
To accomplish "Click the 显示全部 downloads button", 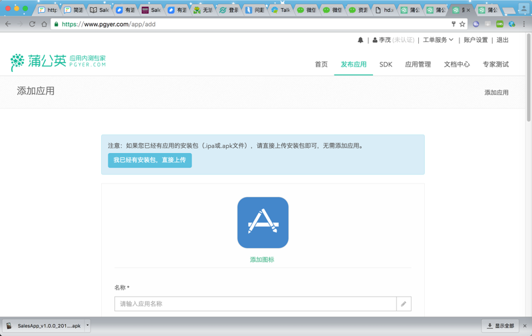I will coord(500,326).
